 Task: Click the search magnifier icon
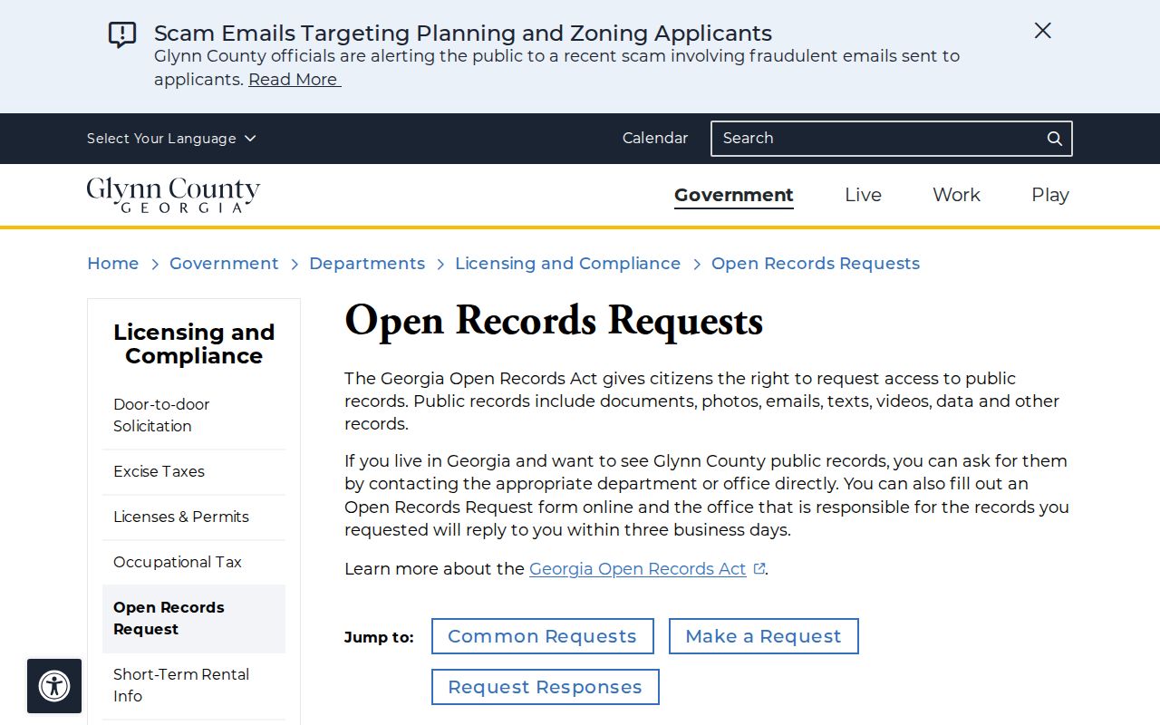(x=1055, y=139)
